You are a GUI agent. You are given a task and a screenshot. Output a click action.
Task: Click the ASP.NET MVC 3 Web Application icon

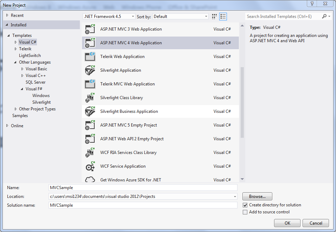tap(90, 29)
